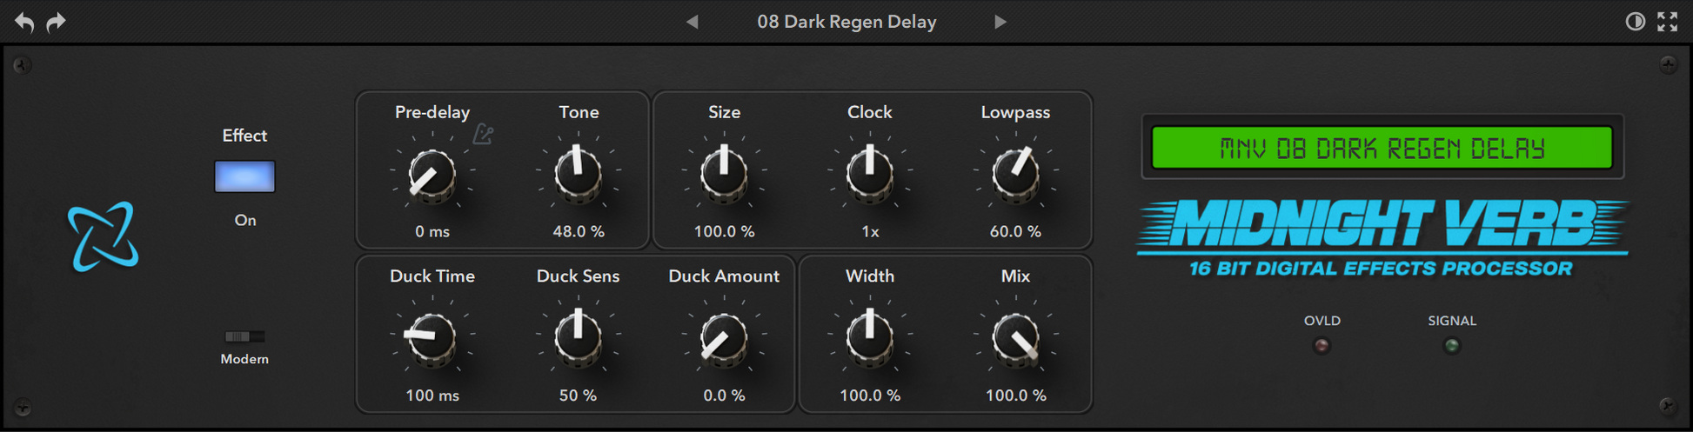This screenshot has height=432, width=1693.
Task: Click the Duck Amount value 0.0 %
Action: tap(724, 395)
